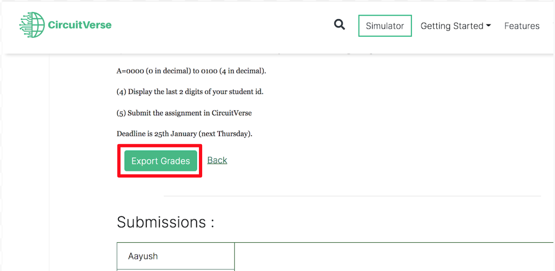Expand the Getting Started dropdown menu
The width and height of the screenshot is (555, 271).
[x=452, y=26]
